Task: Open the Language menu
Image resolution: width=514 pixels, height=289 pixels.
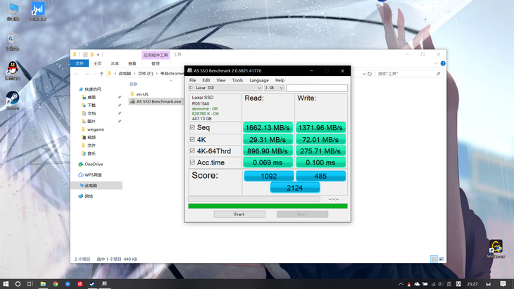Action: (259, 80)
